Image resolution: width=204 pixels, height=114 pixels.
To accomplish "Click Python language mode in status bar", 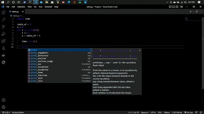I will [x=167, y=112].
